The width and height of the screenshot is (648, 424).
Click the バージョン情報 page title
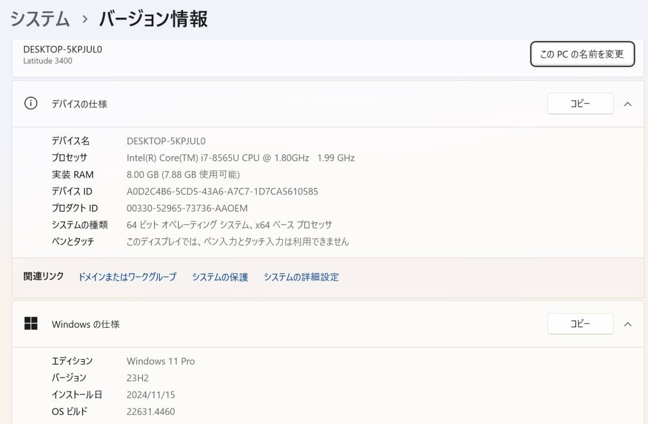(153, 19)
